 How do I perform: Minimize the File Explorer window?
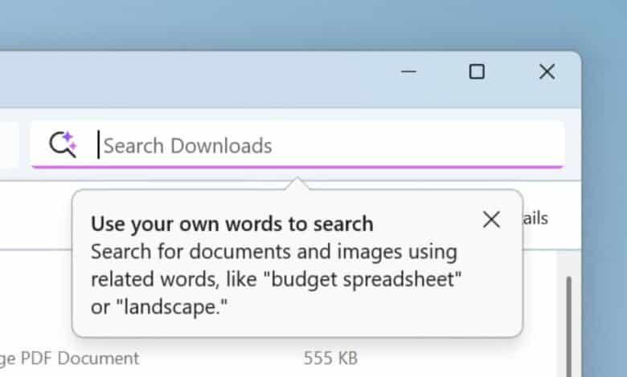click(408, 72)
